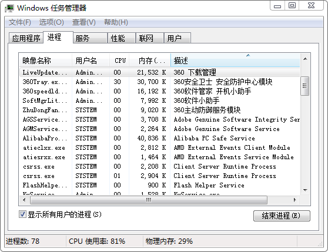The height and width of the screenshot is (252, 328).
Task: Click CPU value 30 for 360Tray
Action: (117, 82)
